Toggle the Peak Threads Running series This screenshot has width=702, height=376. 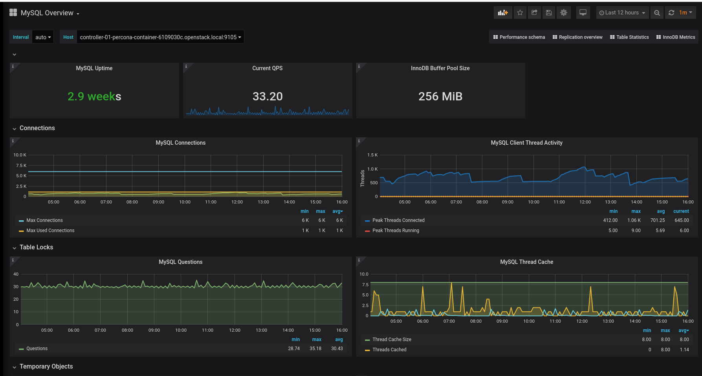(396, 231)
